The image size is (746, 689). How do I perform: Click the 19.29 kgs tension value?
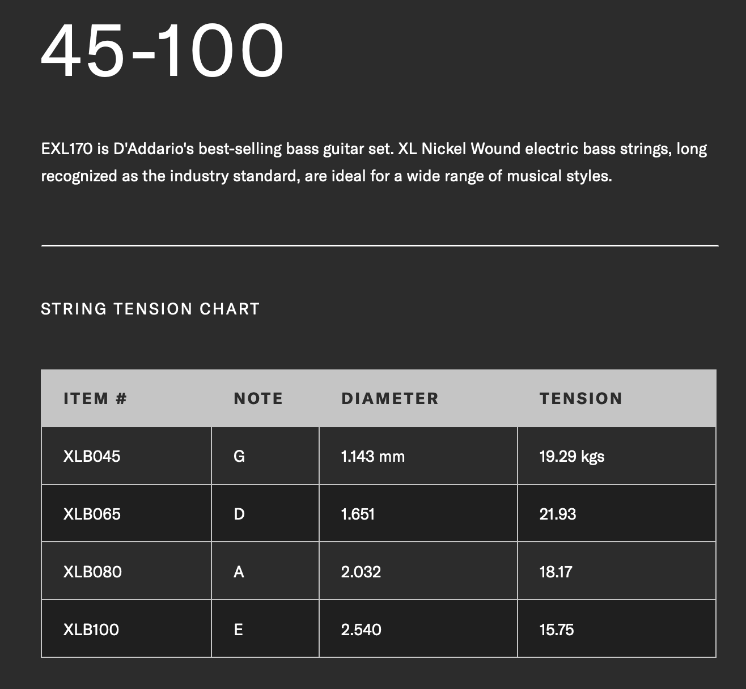[572, 457]
